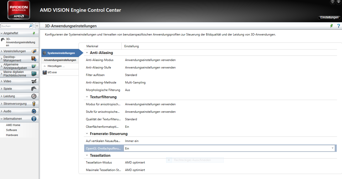Click the Spiele gamepad icon
The height and width of the screenshot is (179, 342).
(34, 89)
